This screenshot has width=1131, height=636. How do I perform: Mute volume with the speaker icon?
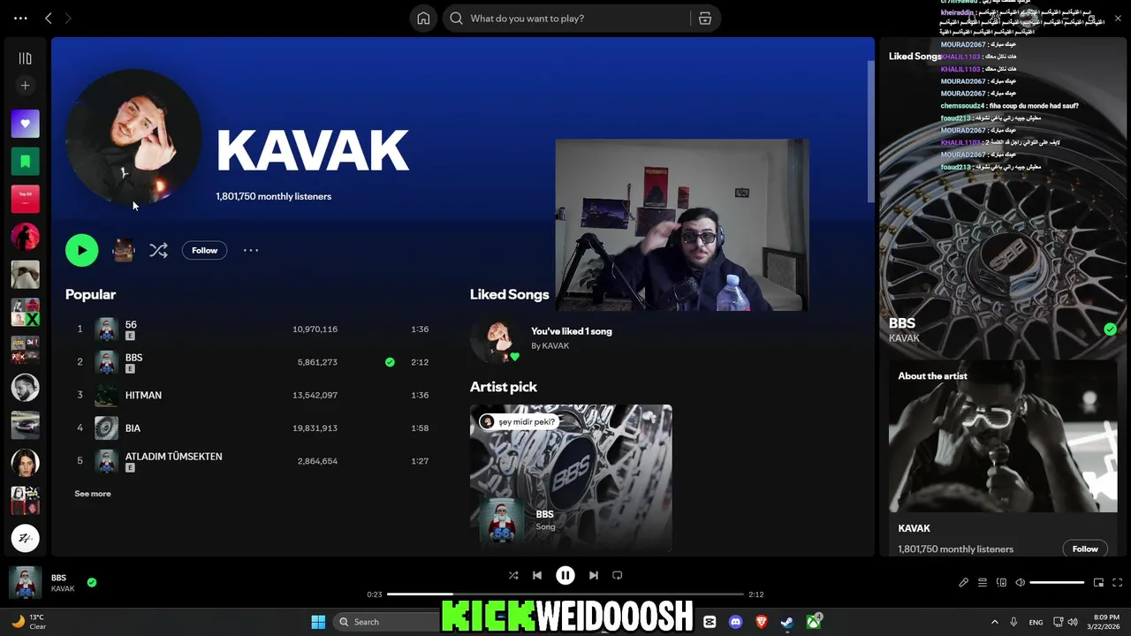(1021, 583)
